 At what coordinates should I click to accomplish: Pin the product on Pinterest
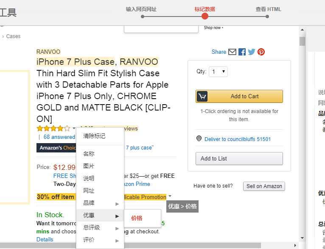pyautogui.click(x=261, y=52)
